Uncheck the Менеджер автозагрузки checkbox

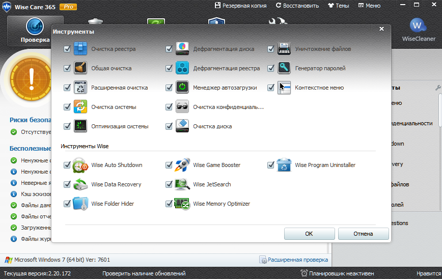click(169, 88)
